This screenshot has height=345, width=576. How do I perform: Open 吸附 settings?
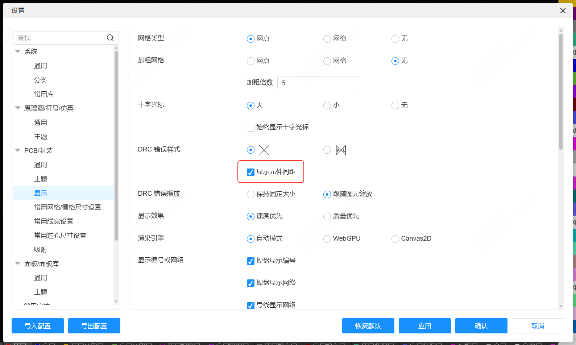41,250
